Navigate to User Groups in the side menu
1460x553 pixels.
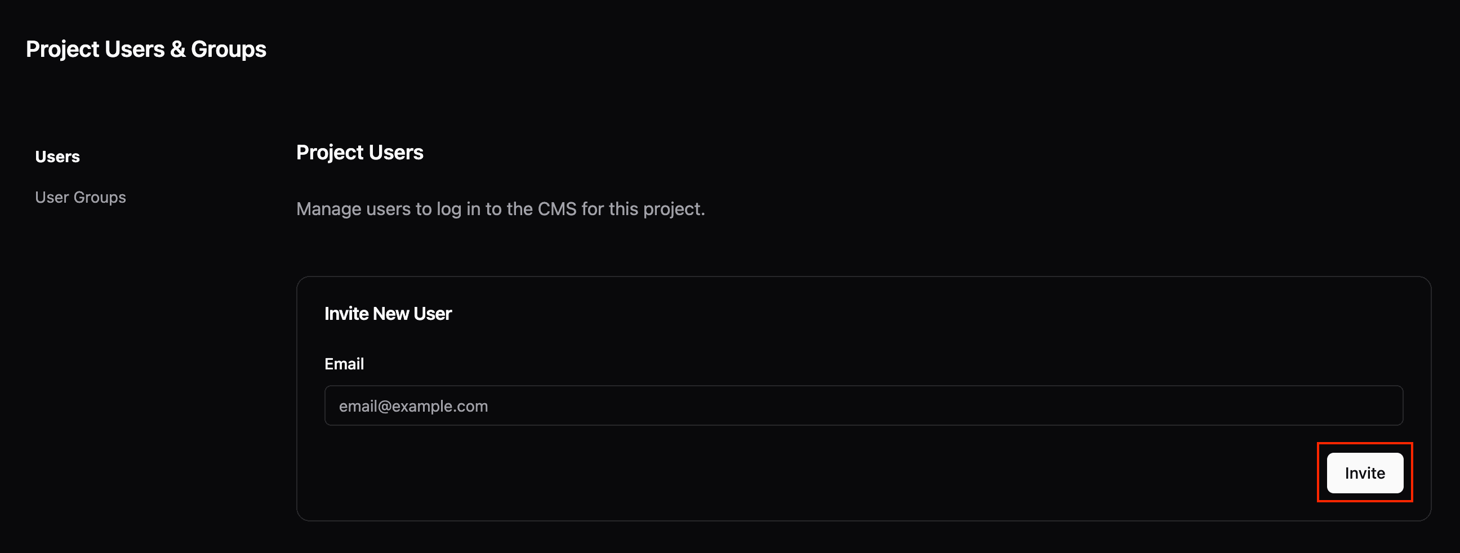tap(81, 197)
